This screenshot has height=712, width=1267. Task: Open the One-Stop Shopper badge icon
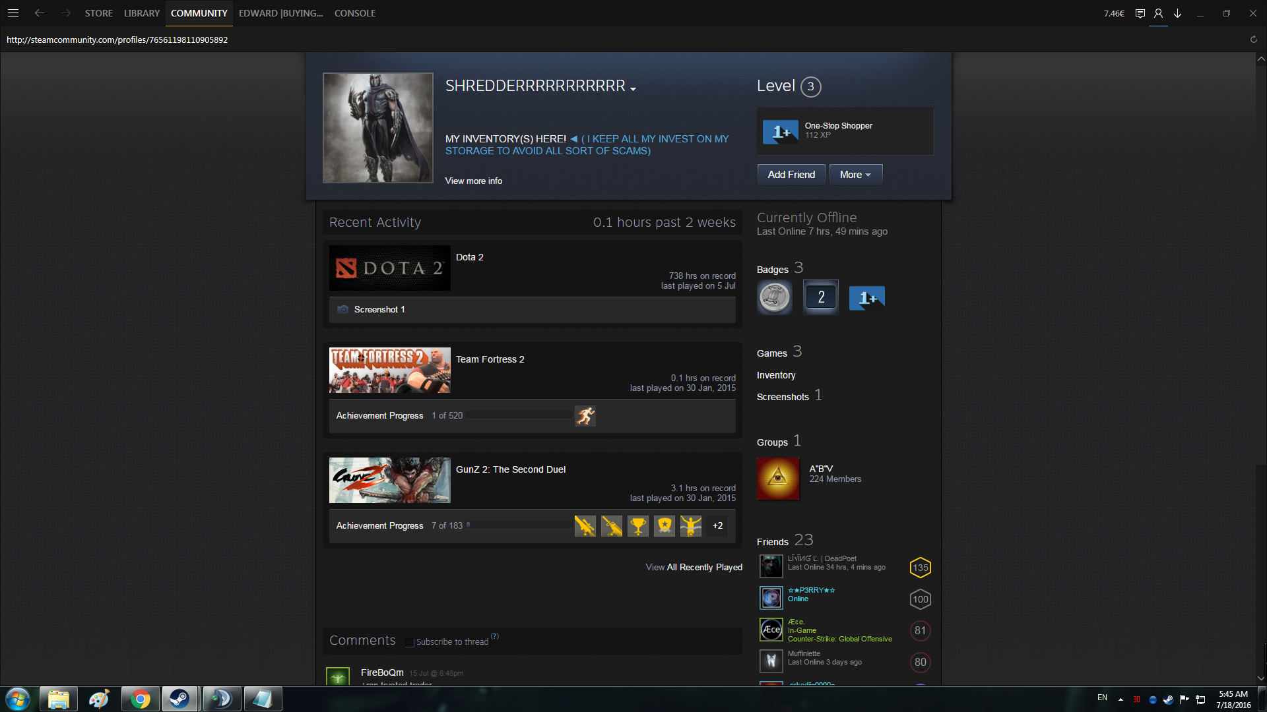click(x=780, y=132)
